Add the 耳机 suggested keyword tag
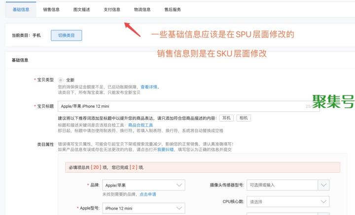 pyautogui.click(x=226, y=118)
